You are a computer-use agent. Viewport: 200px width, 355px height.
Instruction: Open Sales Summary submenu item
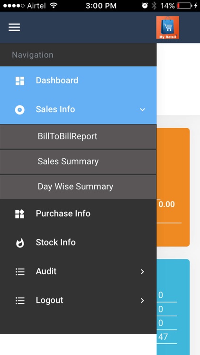tap(78, 162)
